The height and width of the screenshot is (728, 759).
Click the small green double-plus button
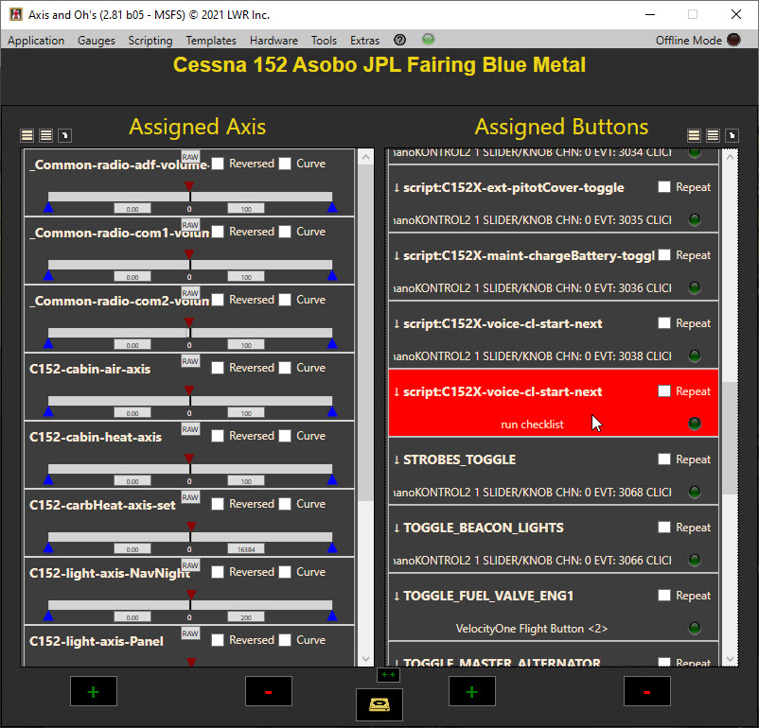coord(388,674)
